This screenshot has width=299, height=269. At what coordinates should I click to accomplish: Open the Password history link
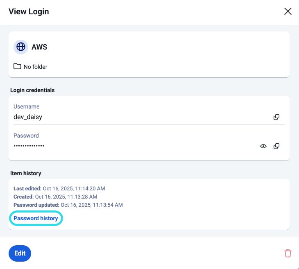tap(36, 218)
